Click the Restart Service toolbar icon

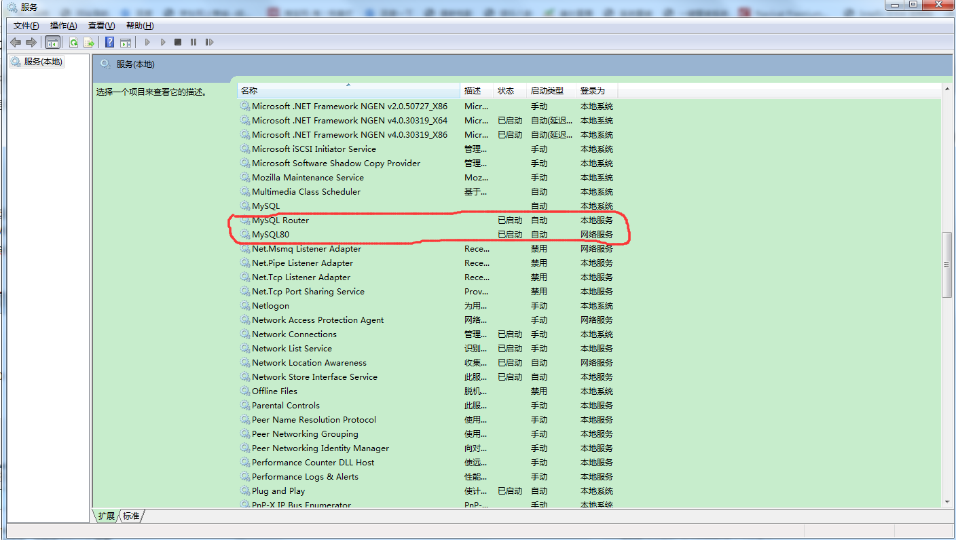point(209,42)
